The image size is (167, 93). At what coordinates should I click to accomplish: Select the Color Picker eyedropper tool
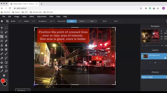coord(2,71)
